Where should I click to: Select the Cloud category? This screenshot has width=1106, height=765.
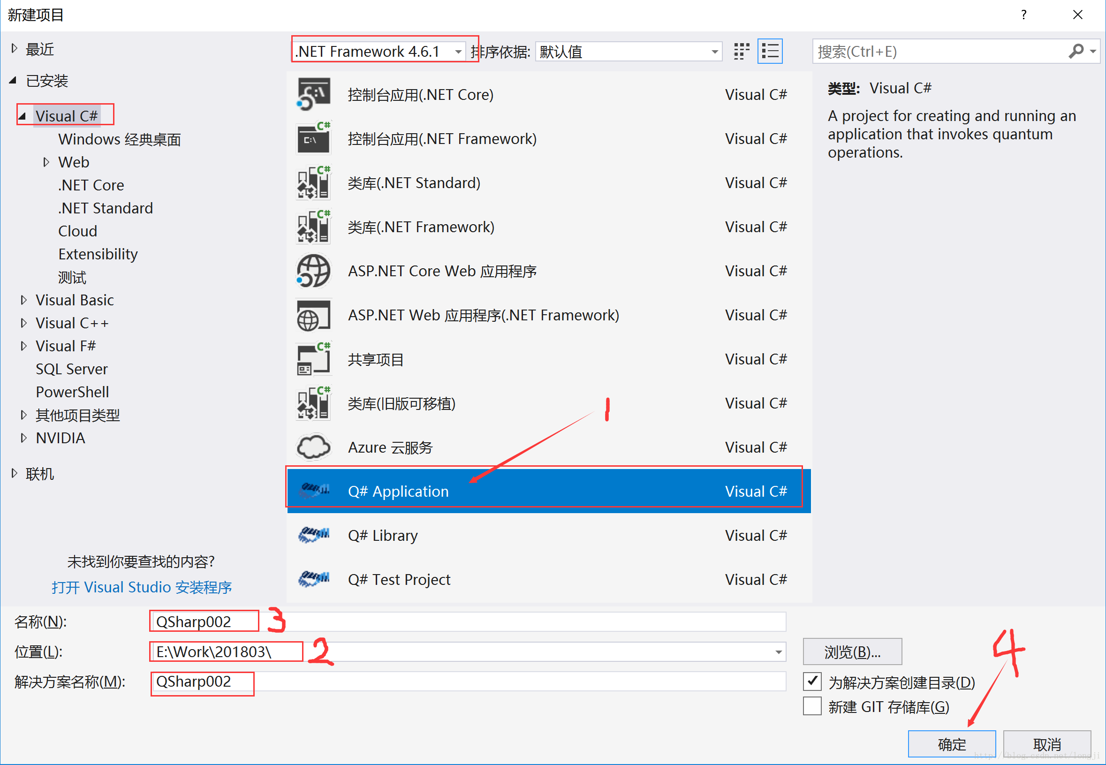click(x=78, y=231)
